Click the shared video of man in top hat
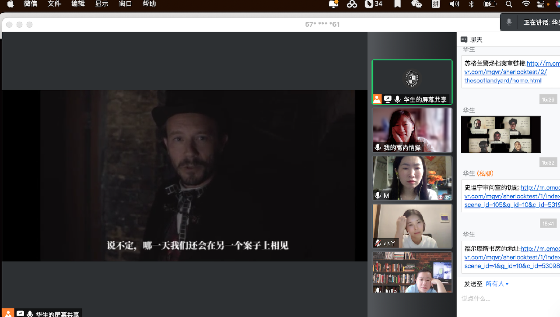This screenshot has height=317, width=560. pos(185,176)
